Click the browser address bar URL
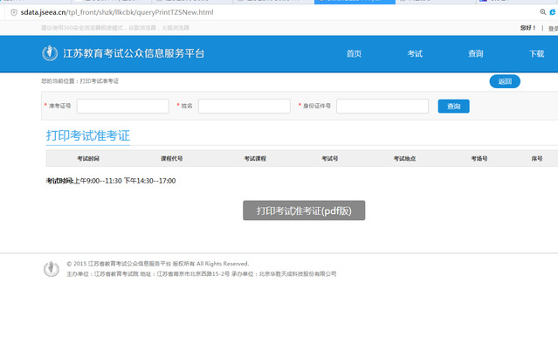 coord(117,12)
